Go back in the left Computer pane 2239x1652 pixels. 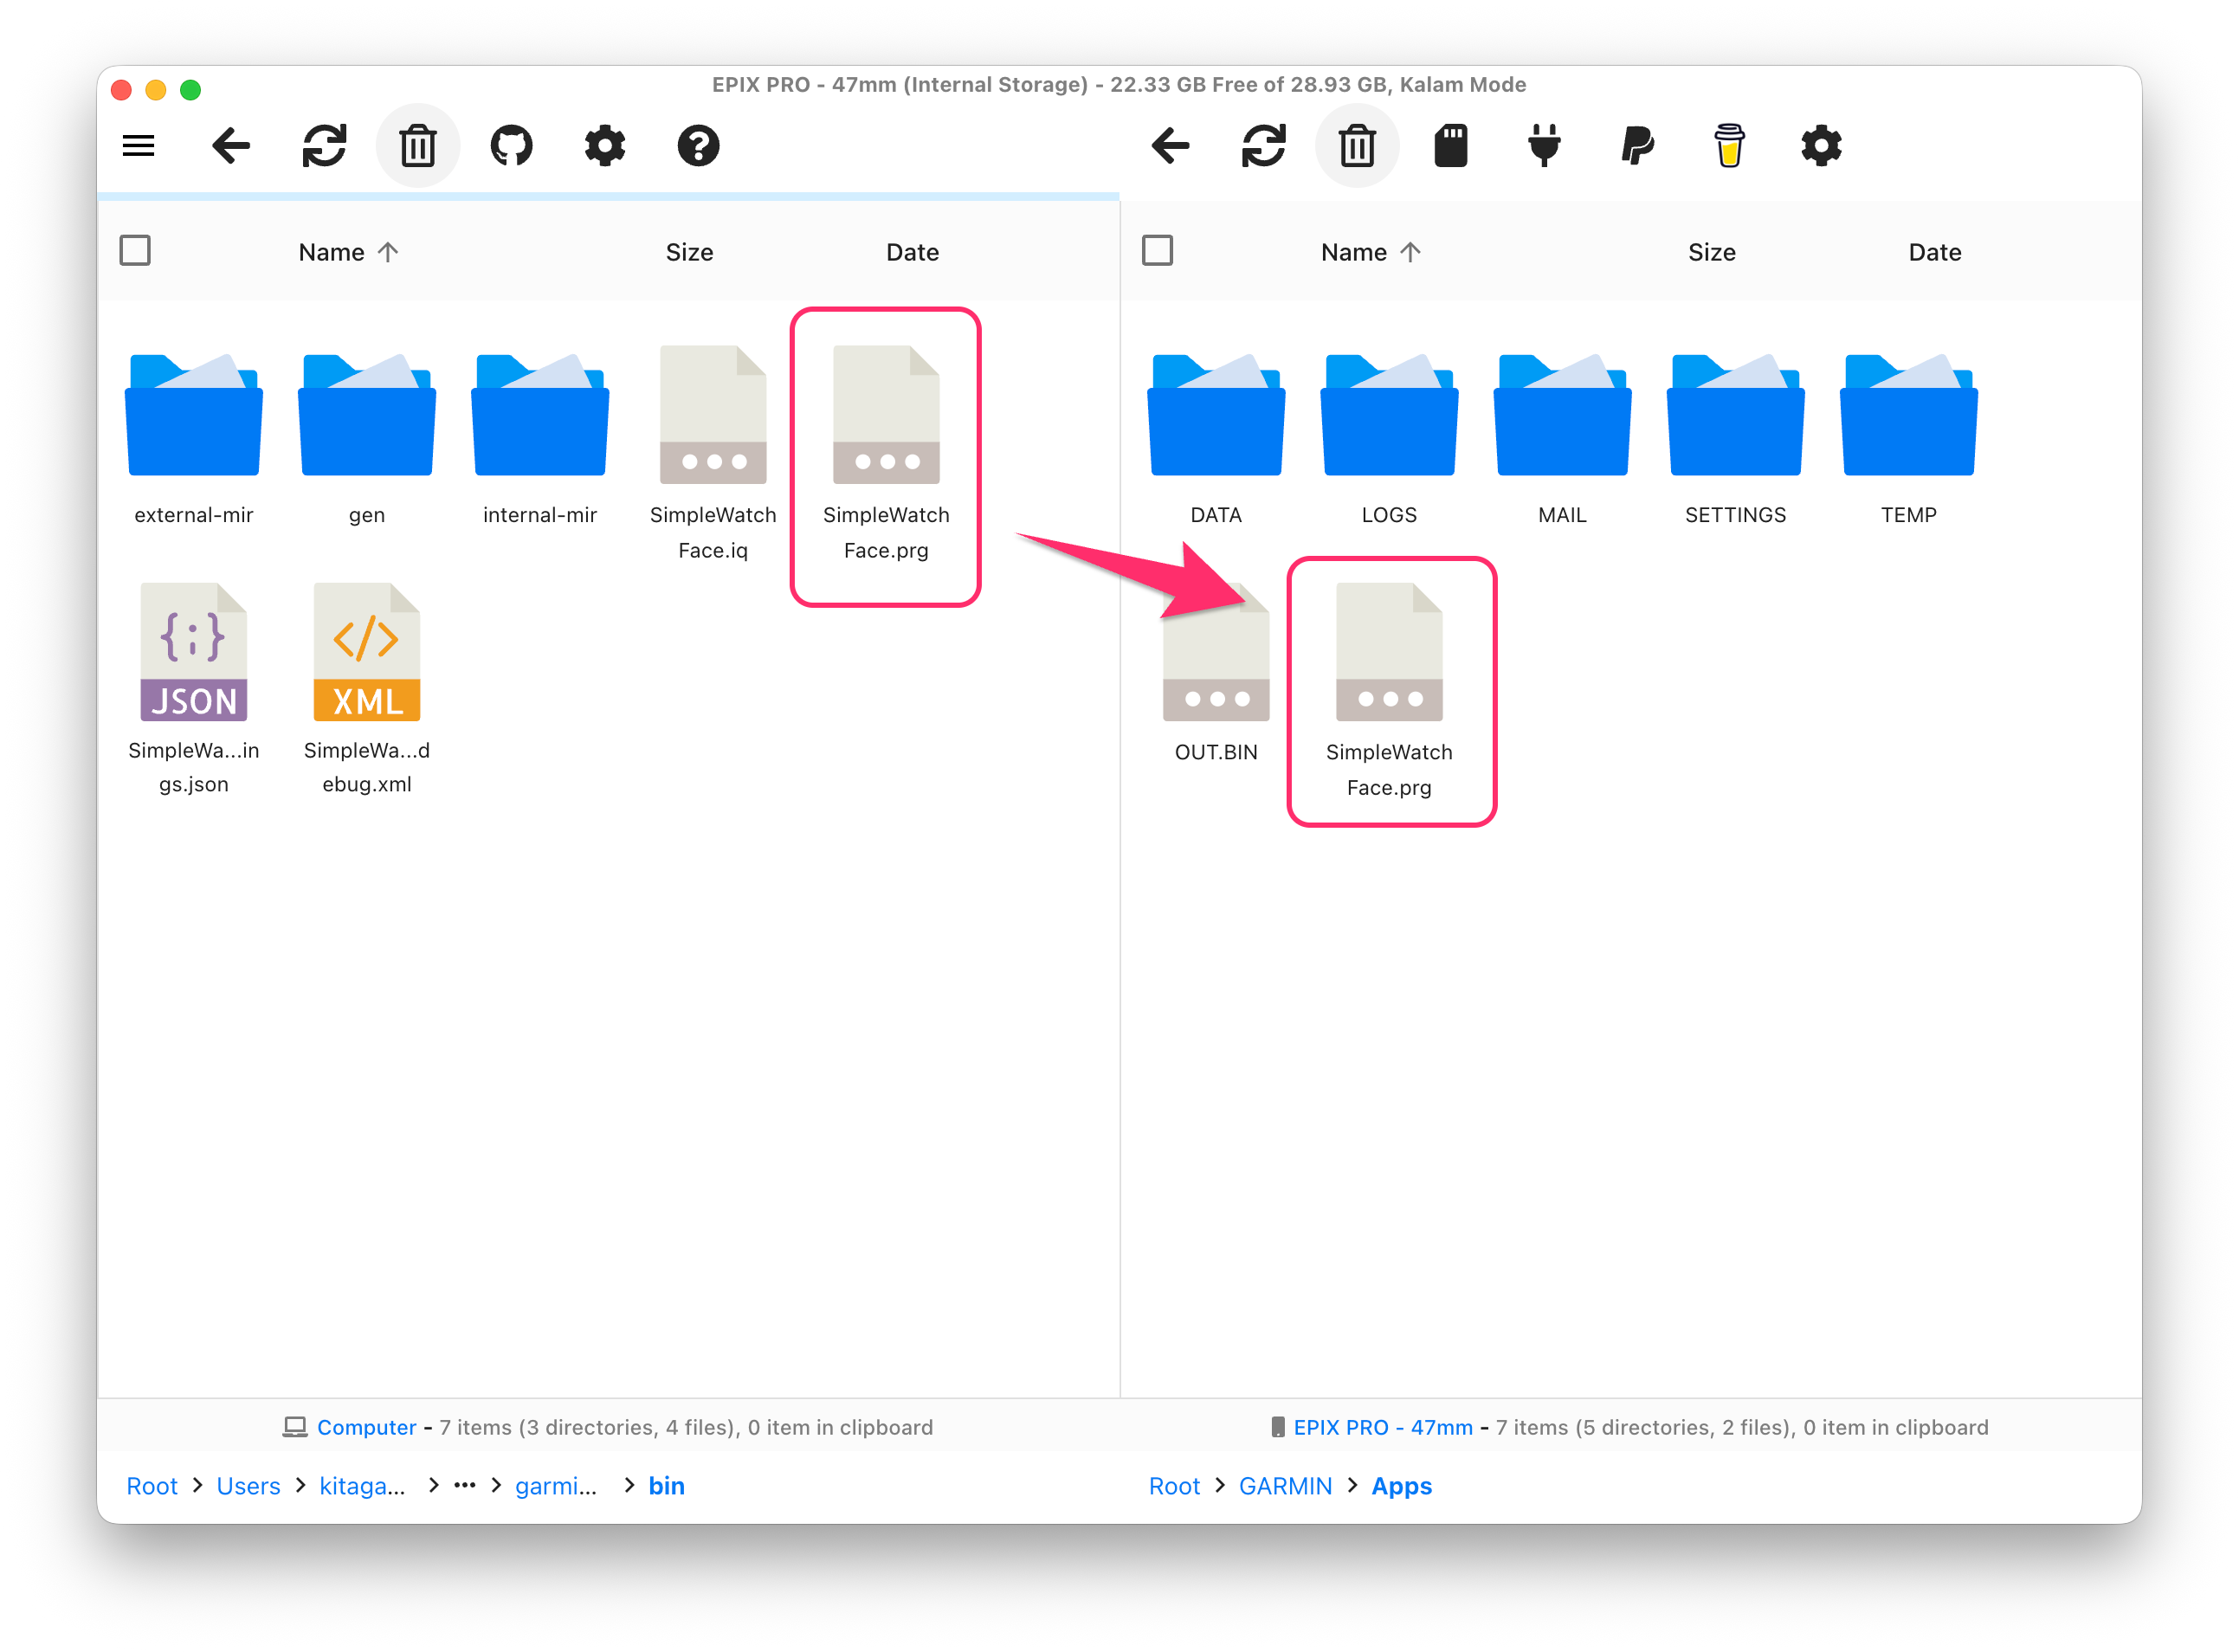(x=231, y=146)
